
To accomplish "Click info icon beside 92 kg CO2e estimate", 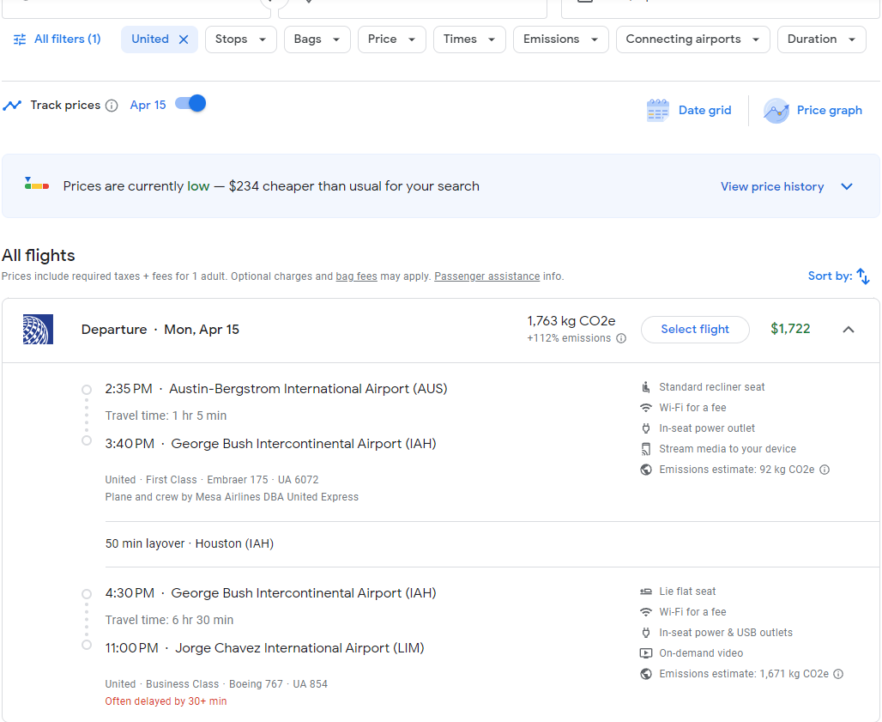I will coord(825,470).
